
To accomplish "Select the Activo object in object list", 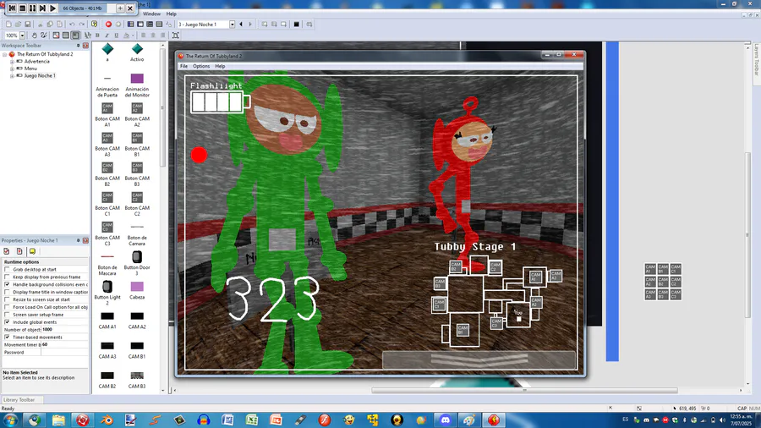I will pyautogui.click(x=137, y=52).
